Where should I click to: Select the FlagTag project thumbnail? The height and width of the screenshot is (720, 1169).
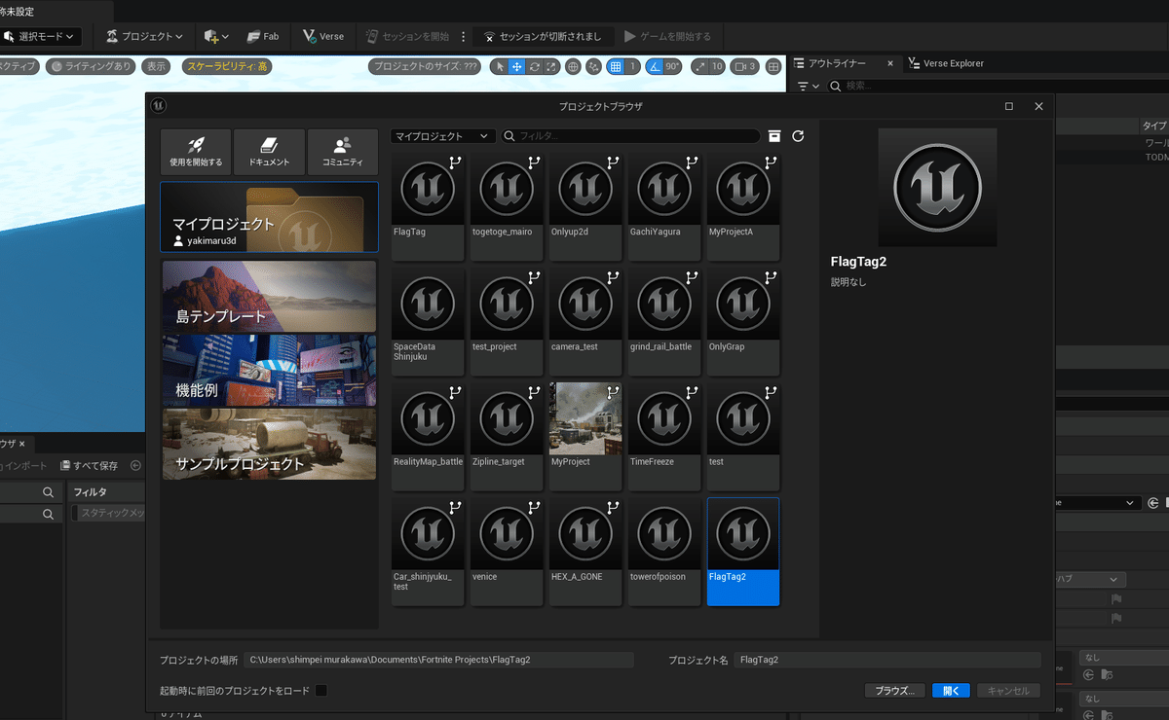pyautogui.click(x=428, y=207)
